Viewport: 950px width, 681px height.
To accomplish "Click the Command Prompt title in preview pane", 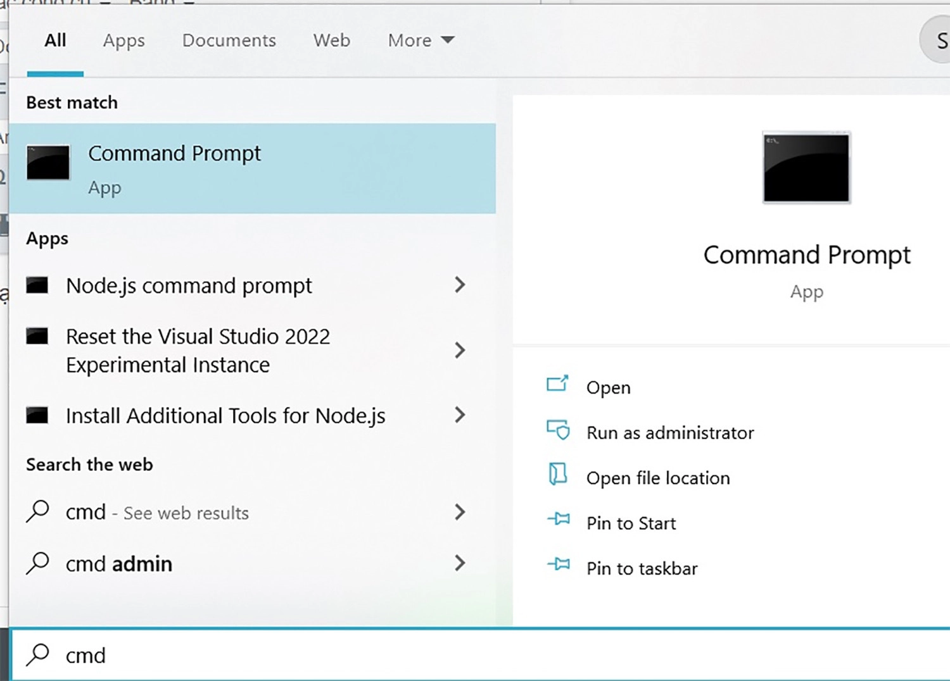I will pos(807,255).
